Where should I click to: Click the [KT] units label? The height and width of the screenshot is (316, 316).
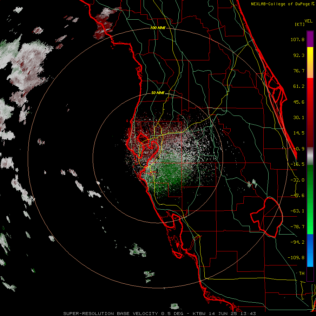pos(299,24)
